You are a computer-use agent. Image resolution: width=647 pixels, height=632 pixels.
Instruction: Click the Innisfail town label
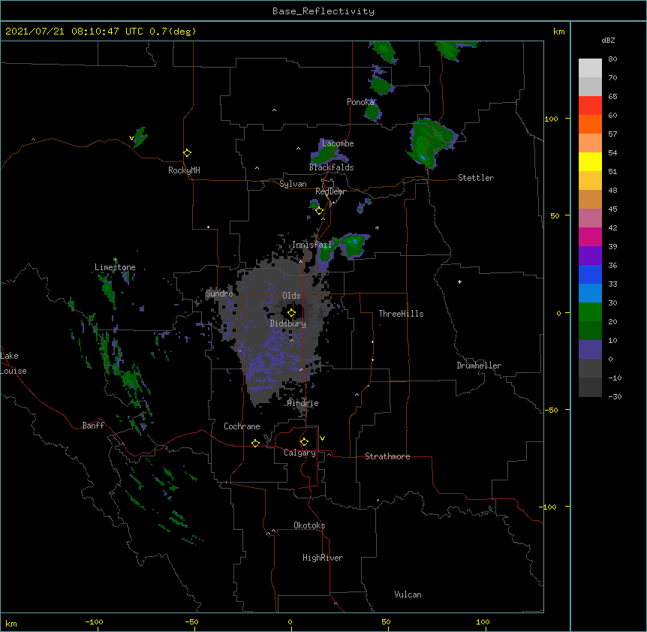pos(311,245)
